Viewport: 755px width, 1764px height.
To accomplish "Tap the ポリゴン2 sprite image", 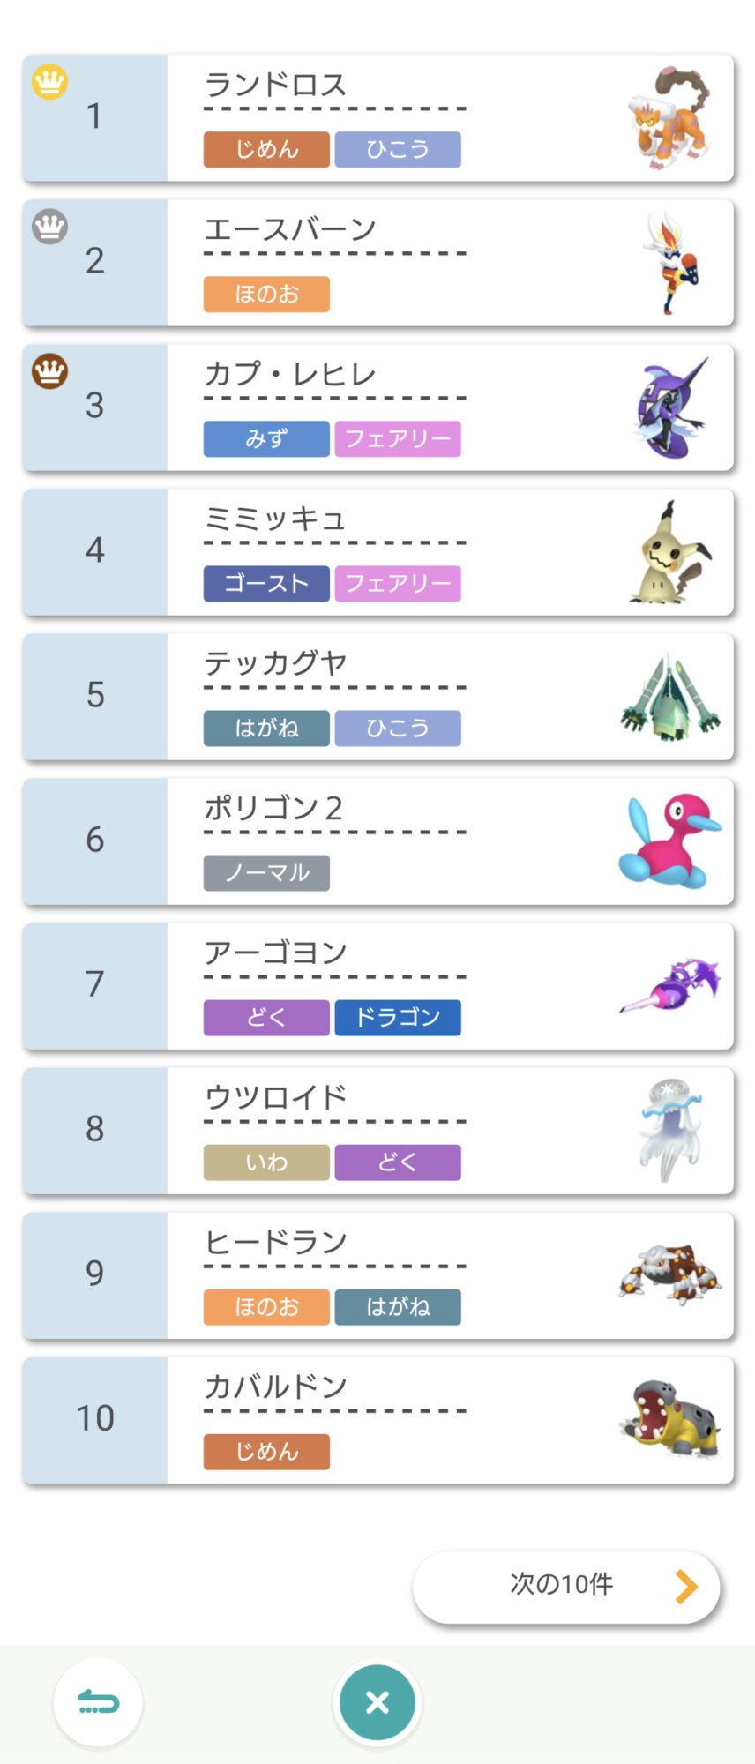I will (670, 841).
